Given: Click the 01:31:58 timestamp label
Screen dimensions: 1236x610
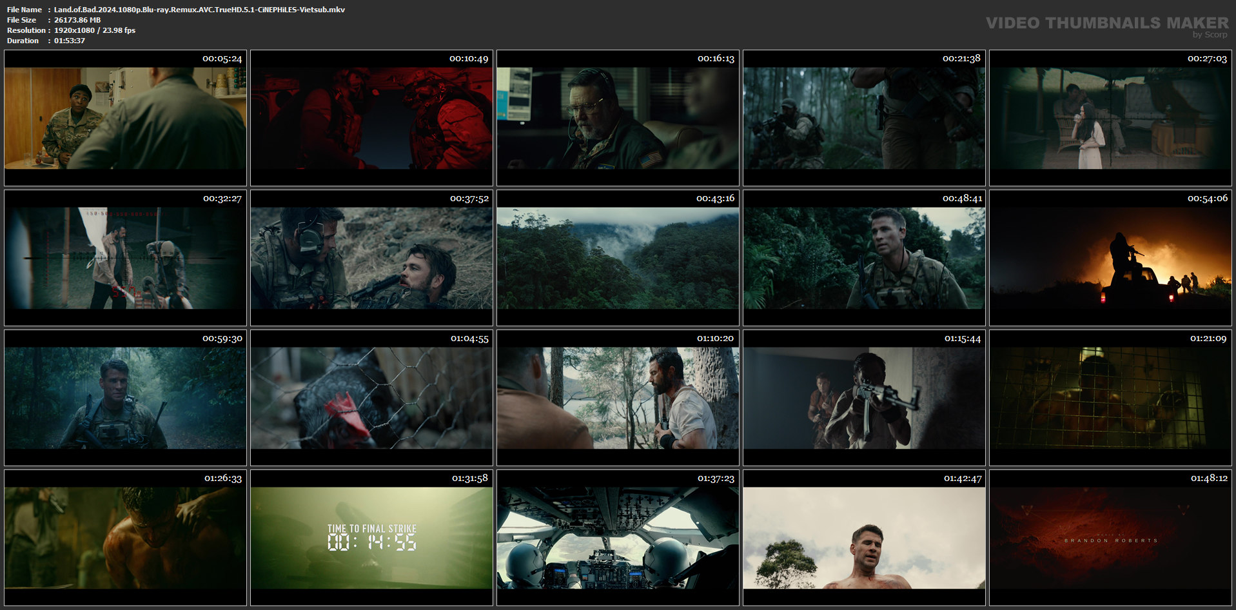Looking at the screenshot, I should click(x=470, y=478).
